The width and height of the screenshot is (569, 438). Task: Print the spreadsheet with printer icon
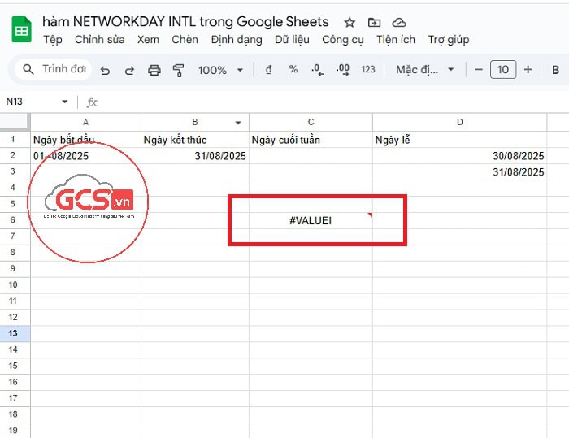point(154,70)
